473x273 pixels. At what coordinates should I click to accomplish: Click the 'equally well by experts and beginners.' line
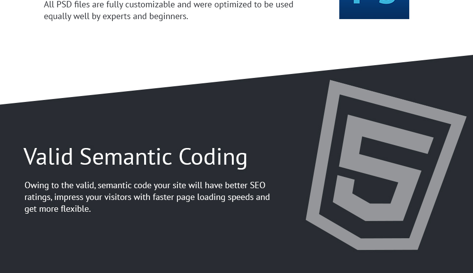click(116, 16)
